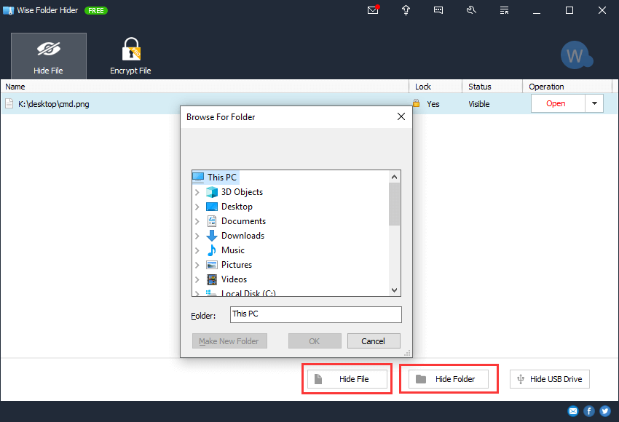Viewport: 619px width, 422px height.
Task: Select Local Disk (C:) in tree
Action: [241, 293]
